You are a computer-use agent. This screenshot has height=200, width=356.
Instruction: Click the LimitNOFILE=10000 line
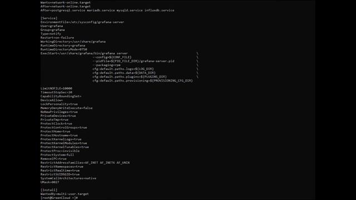click(x=56, y=88)
